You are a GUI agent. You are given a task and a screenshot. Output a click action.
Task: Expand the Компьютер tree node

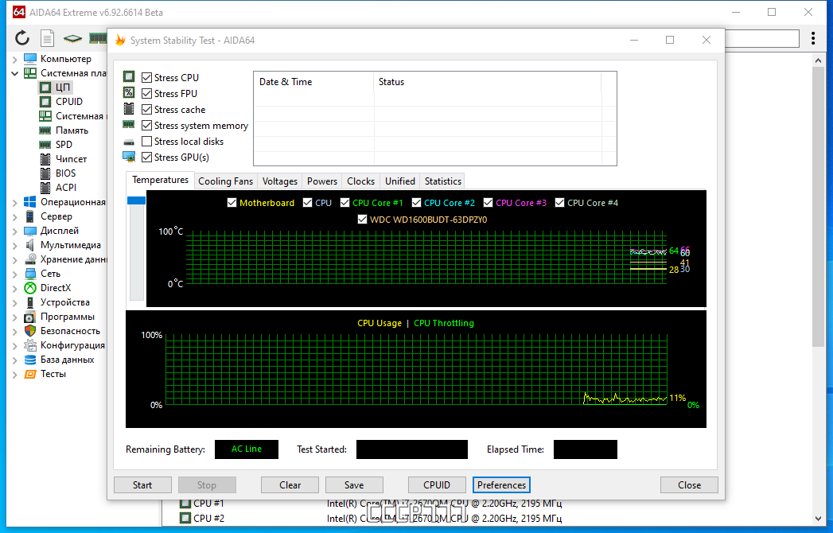[15, 59]
